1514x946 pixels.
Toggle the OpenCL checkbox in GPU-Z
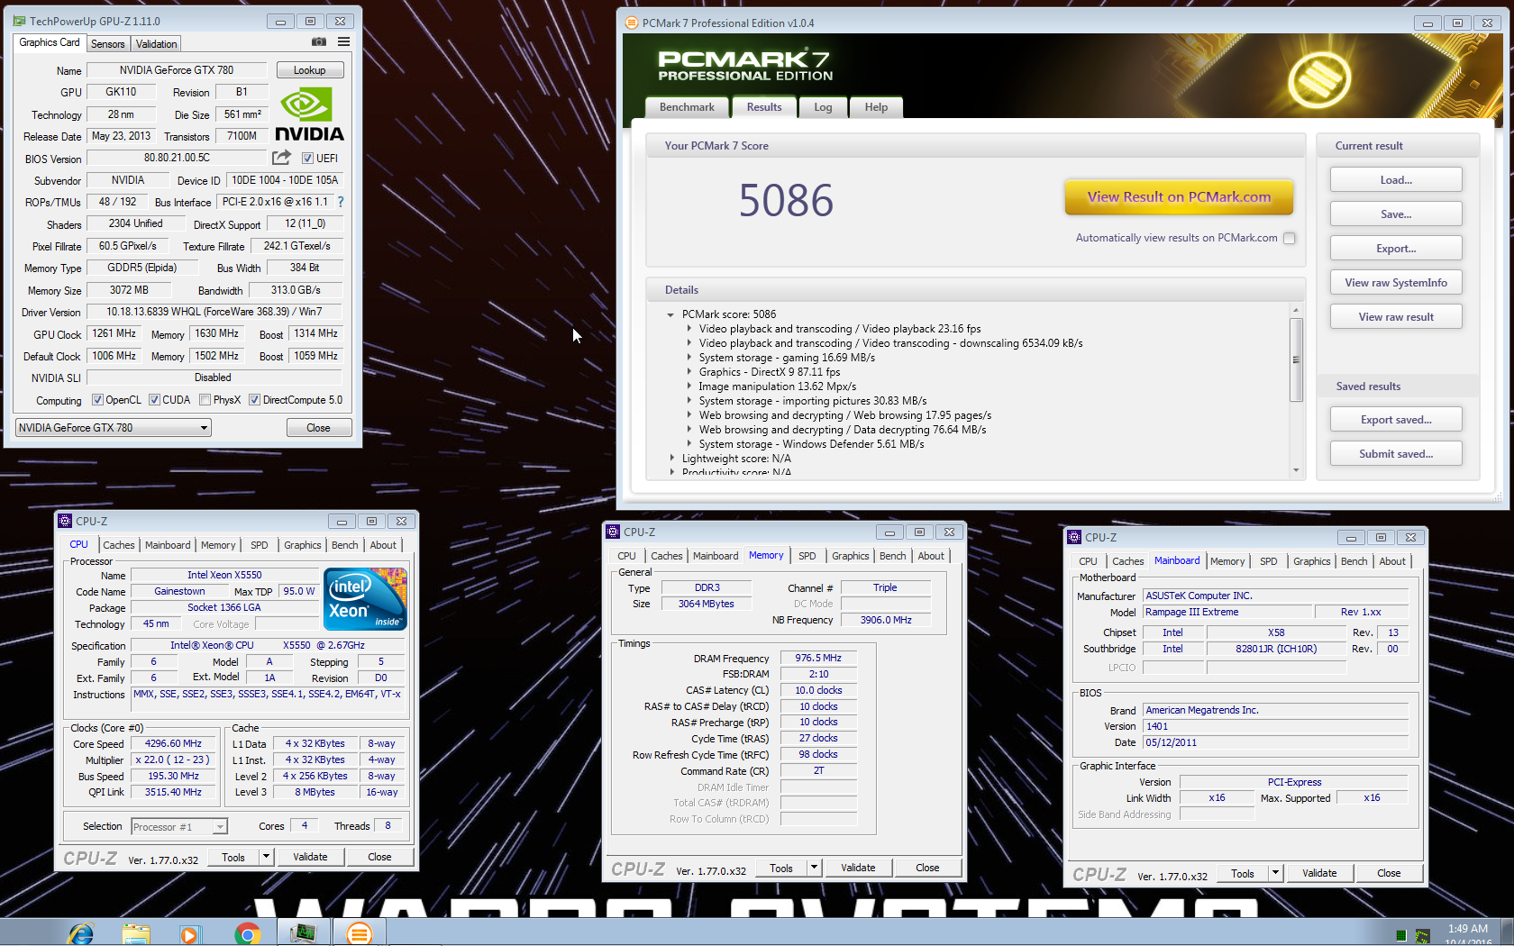click(x=97, y=400)
